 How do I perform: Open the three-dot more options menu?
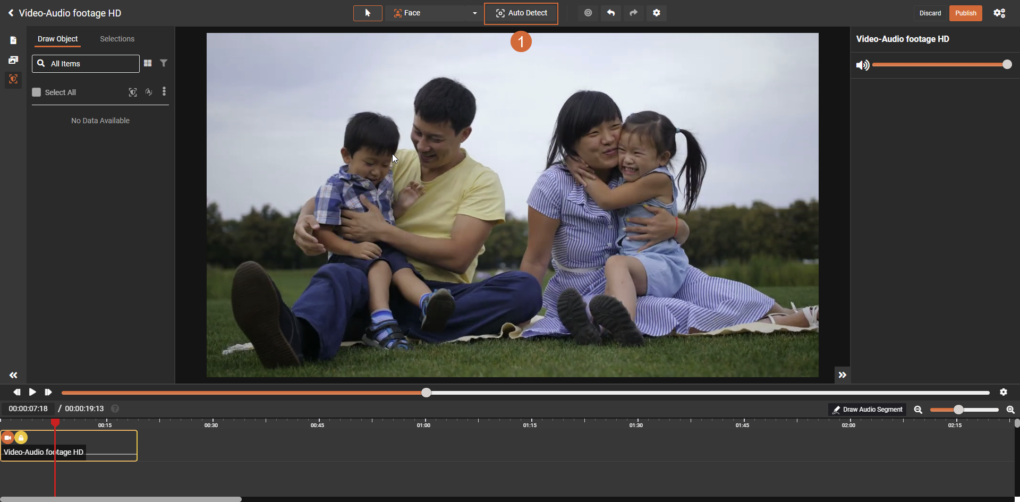[x=164, y=92]
